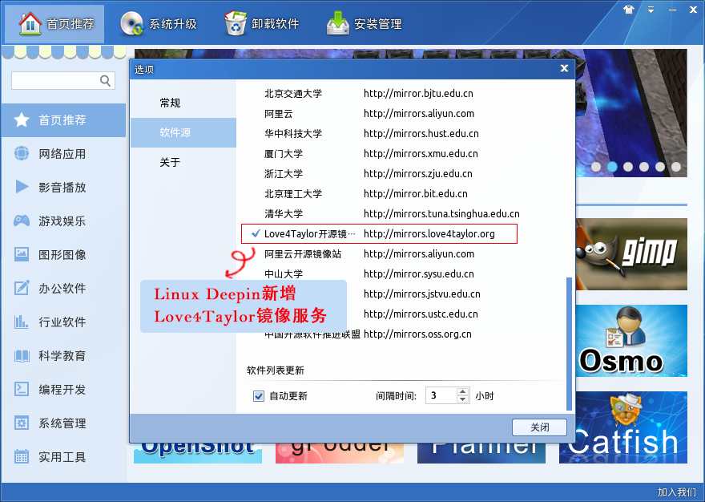The image size is (705, 502).
Task: Open the 系统升级 disc icon
Action: [131, 23]
